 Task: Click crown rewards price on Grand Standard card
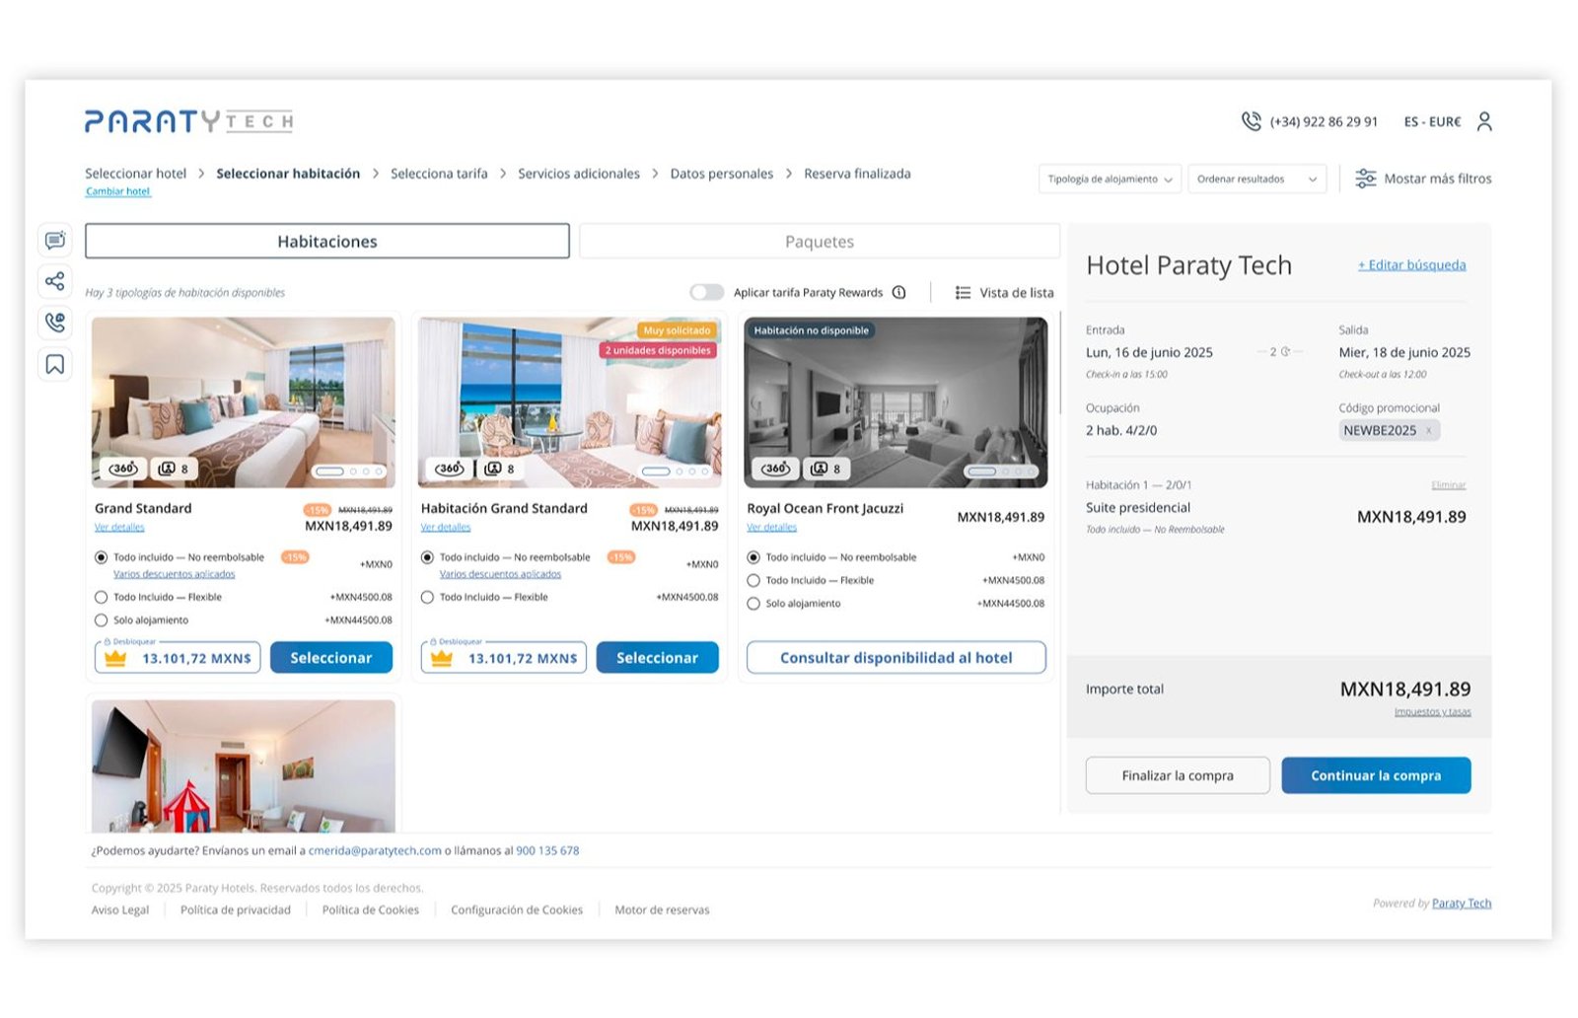(178, 658)
